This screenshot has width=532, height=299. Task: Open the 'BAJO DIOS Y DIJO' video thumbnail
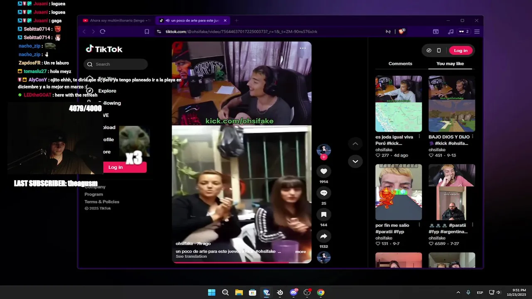click(x=452, y=104)
